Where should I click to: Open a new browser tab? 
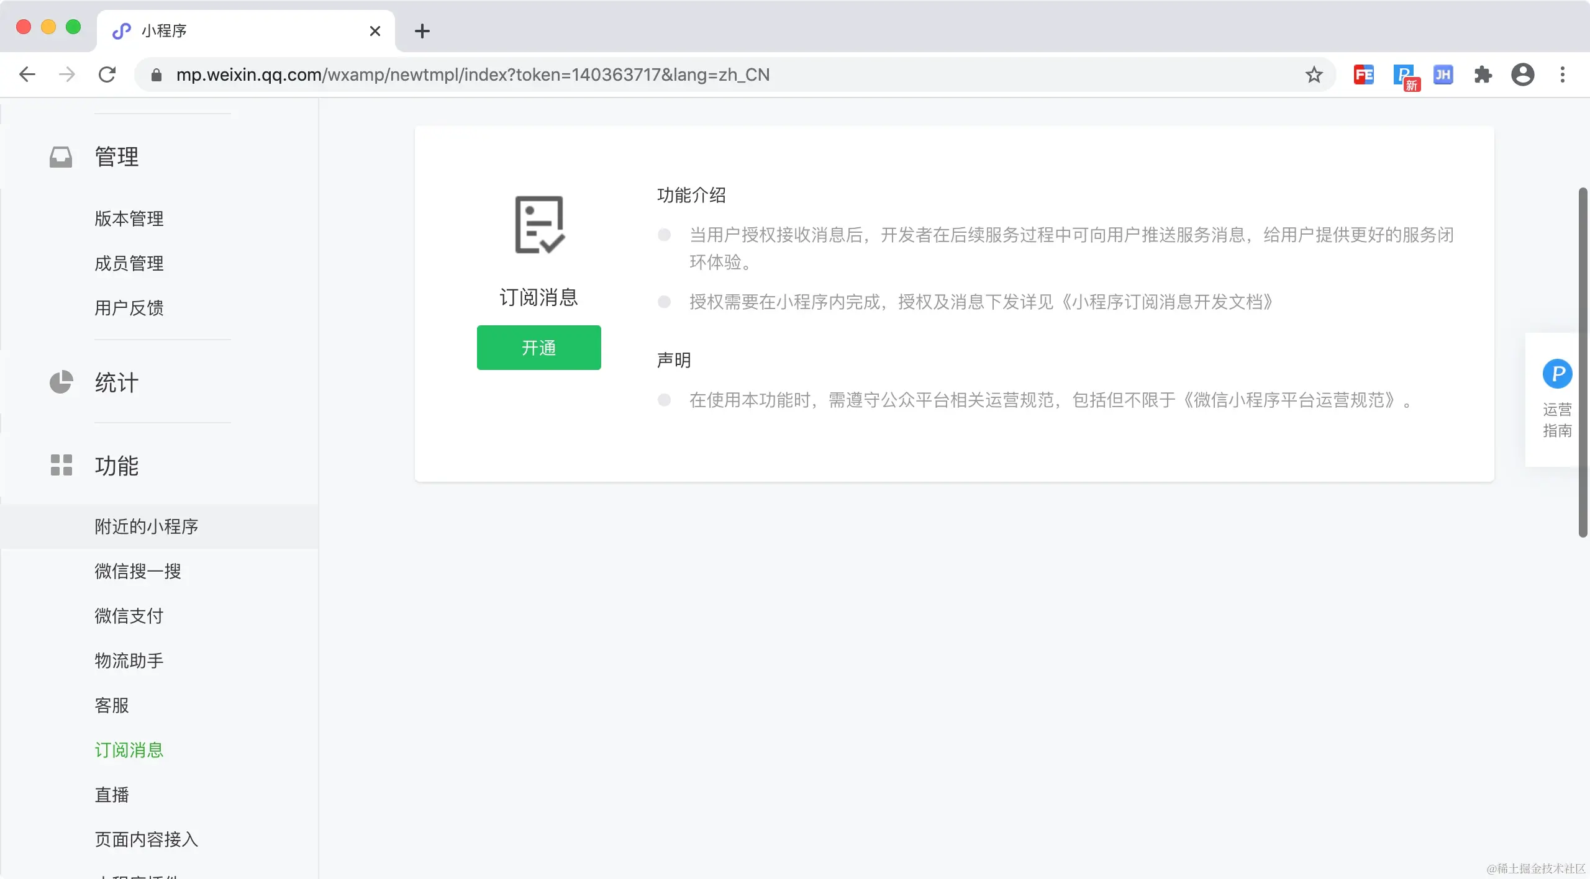click(422, 31)
